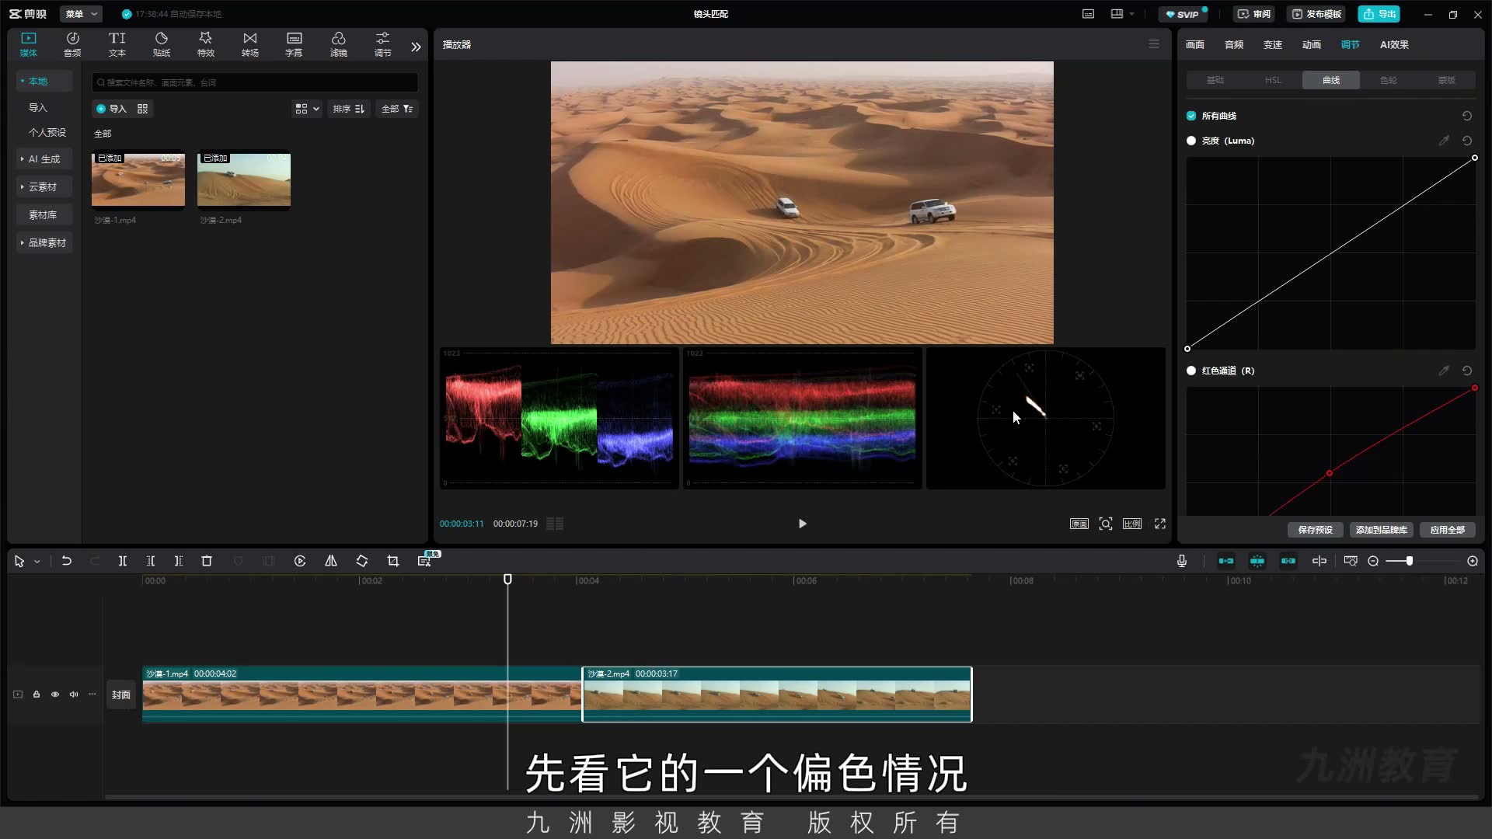Expand the 云素材 sidebar section

tap(44, 186)
